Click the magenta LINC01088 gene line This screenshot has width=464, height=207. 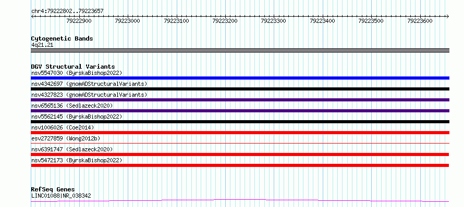[x=240, y=201]
